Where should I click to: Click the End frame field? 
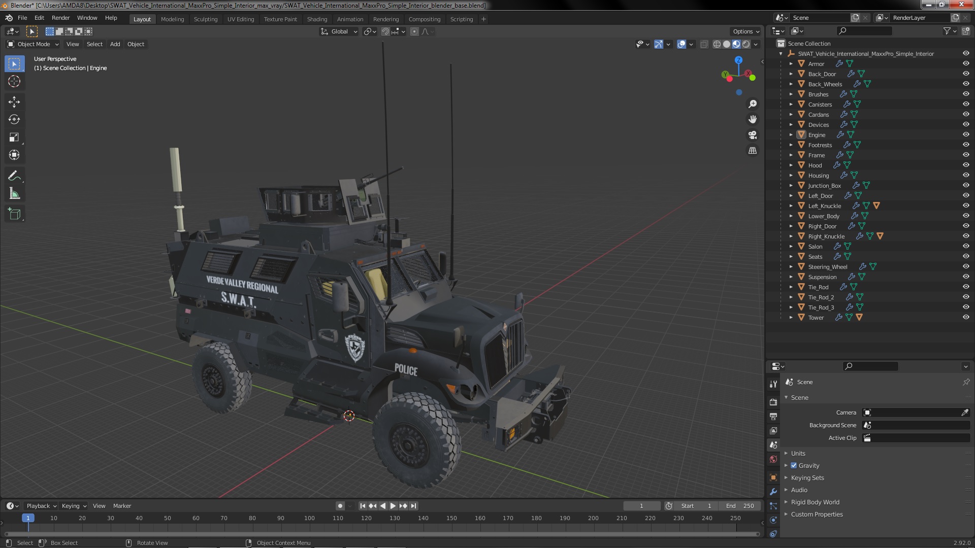click(x=740, y=506)
